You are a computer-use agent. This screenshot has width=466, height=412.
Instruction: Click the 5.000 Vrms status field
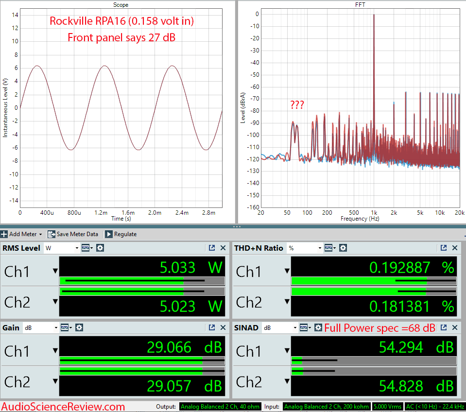point(388,406)
